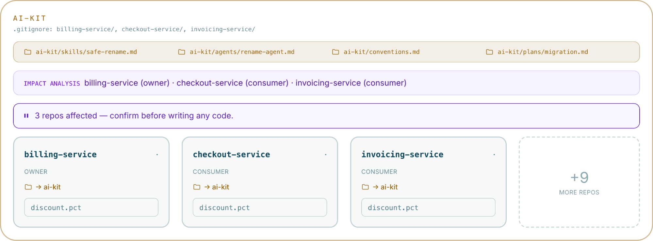Click folder icon in invoicing-service card
Viewport: 653px width, 241px height.
point(365,187)
